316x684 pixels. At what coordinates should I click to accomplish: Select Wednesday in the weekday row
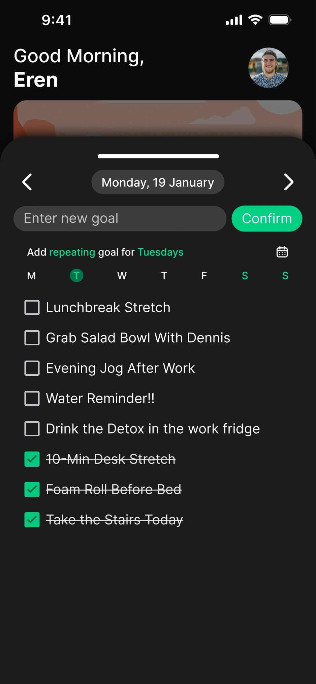pyautogui.click(x=122, y=276)
